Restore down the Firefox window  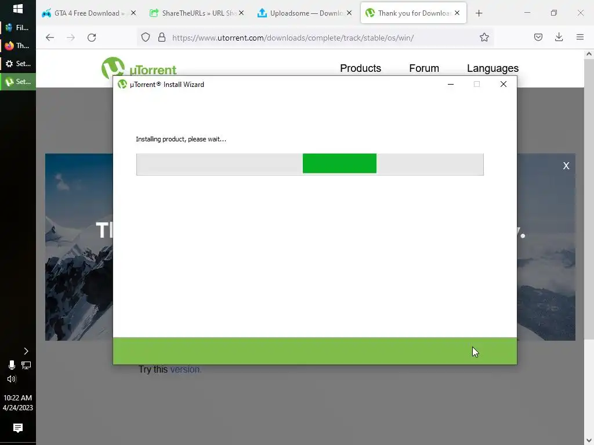coord(554,13)
